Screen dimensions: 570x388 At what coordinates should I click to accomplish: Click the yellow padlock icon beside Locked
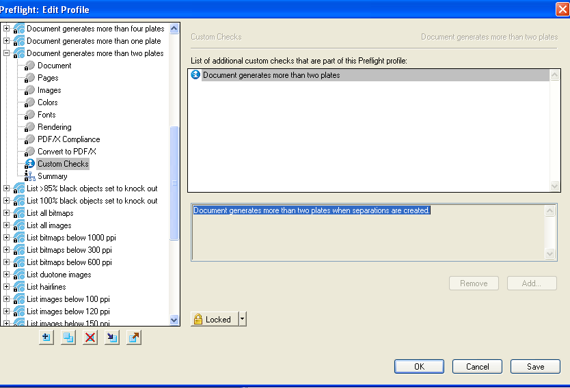(198, 319)
